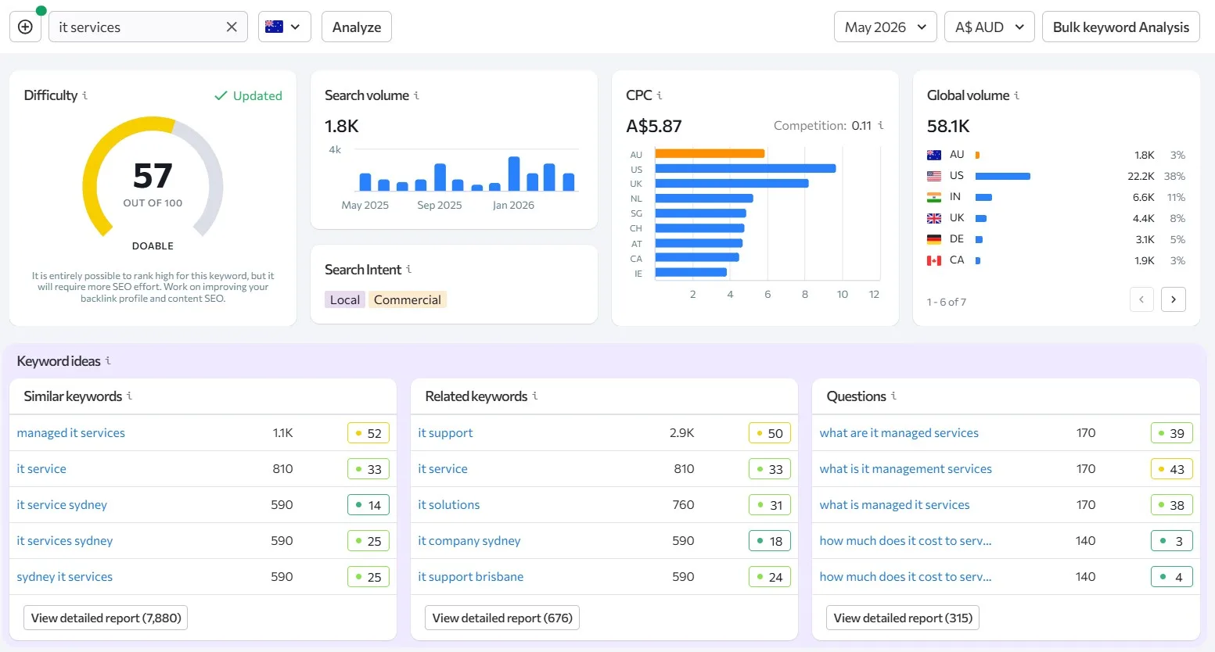
Task: Click the Local intent tag
Action: (x=345, y=299)
